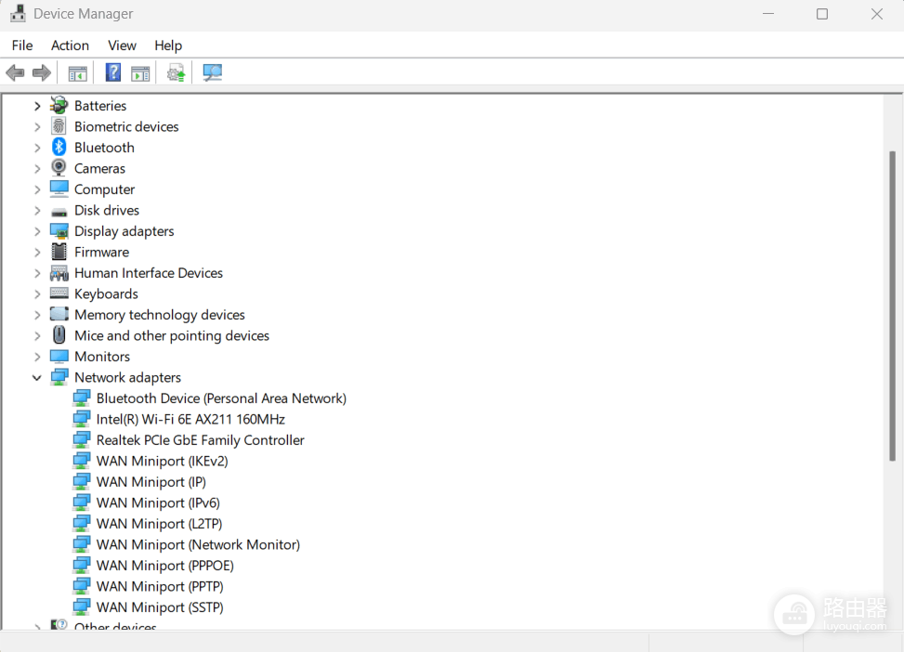904x652 pixels.
Task: Select Intel(R) Wi-Fi 6E AX211 160MHz
Action: [190, 419]
